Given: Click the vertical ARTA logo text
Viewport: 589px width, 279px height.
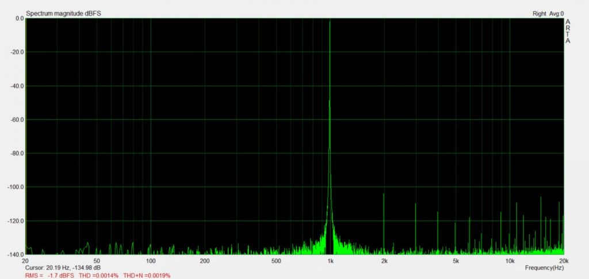Looking at the screenshot, I should click(x=568, y=32).
